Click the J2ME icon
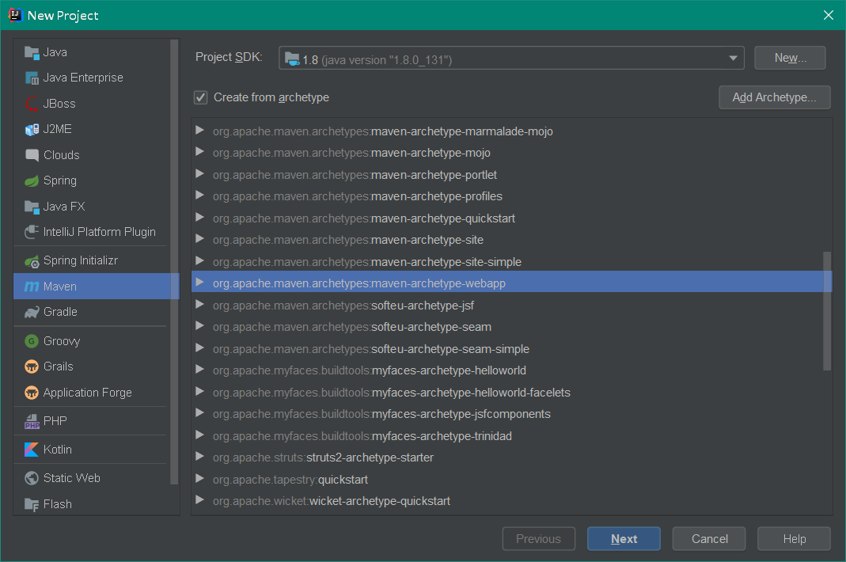 32,130
